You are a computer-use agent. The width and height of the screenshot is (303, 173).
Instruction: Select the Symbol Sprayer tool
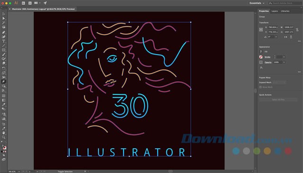tap(3, 114)
